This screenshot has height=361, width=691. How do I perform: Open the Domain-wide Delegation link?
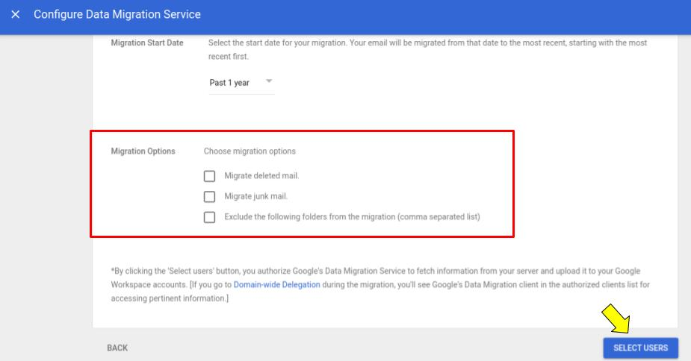click(x=276, y=284)
